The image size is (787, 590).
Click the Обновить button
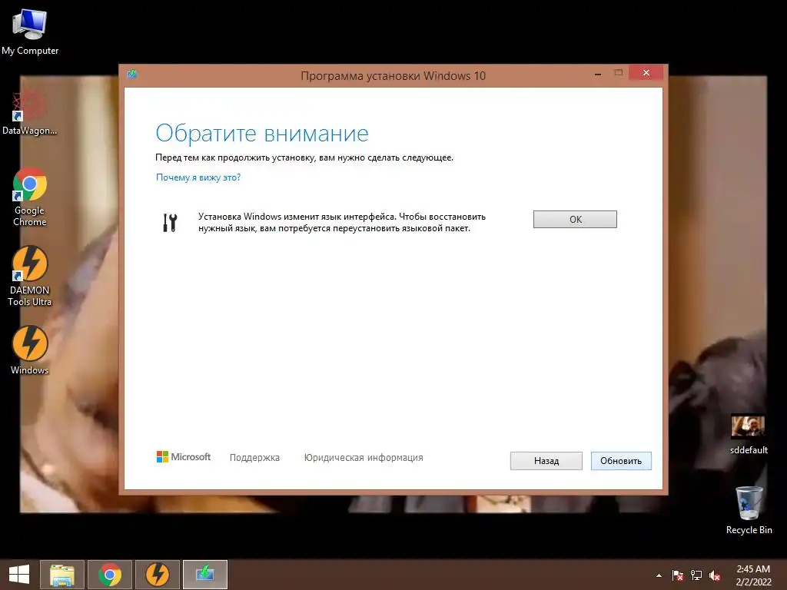(621, 461)
